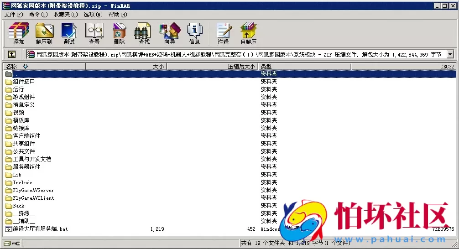Launch the 向导 (Wizard) tool
Viewport: 459px width, 249px height.
tap(169, 33)
